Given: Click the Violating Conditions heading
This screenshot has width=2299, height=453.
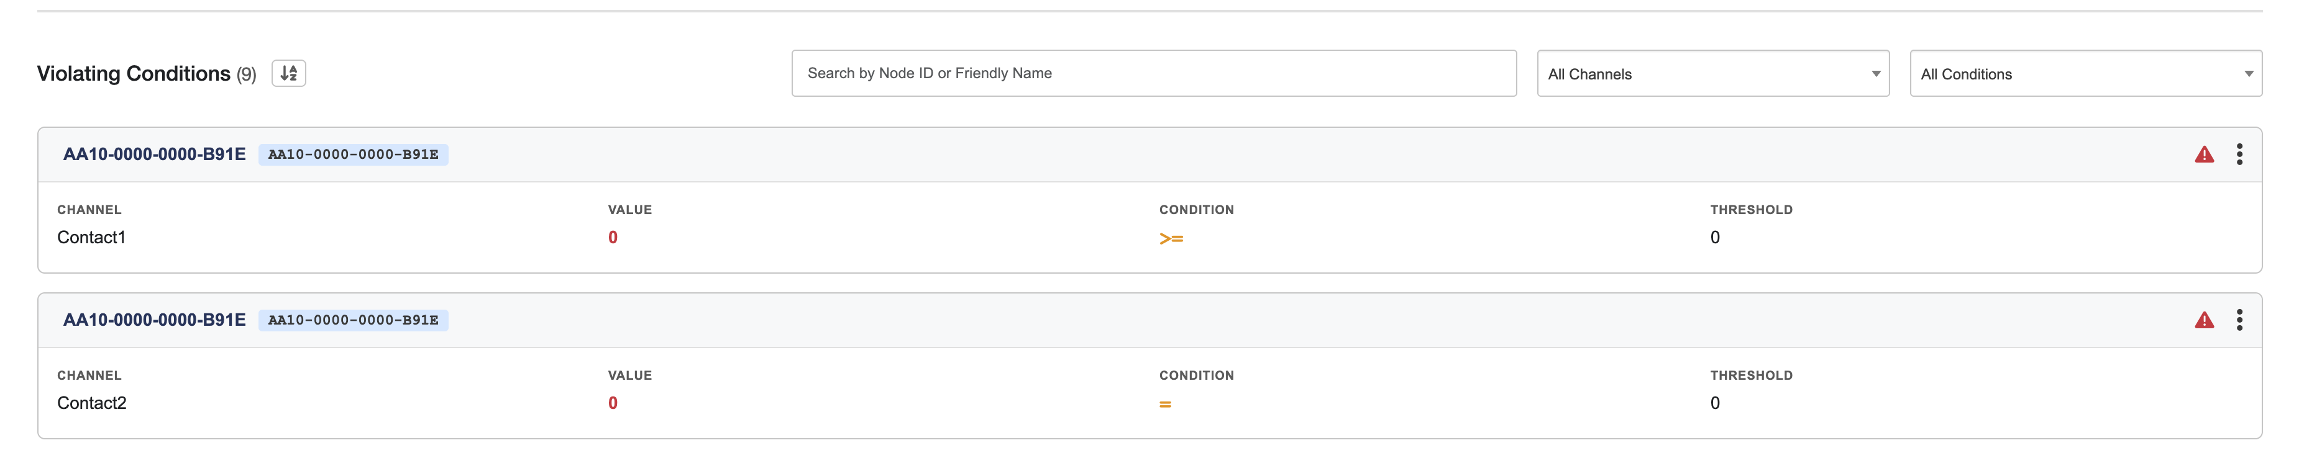Looking at the screenshot, I should click(x=134, y=73).
